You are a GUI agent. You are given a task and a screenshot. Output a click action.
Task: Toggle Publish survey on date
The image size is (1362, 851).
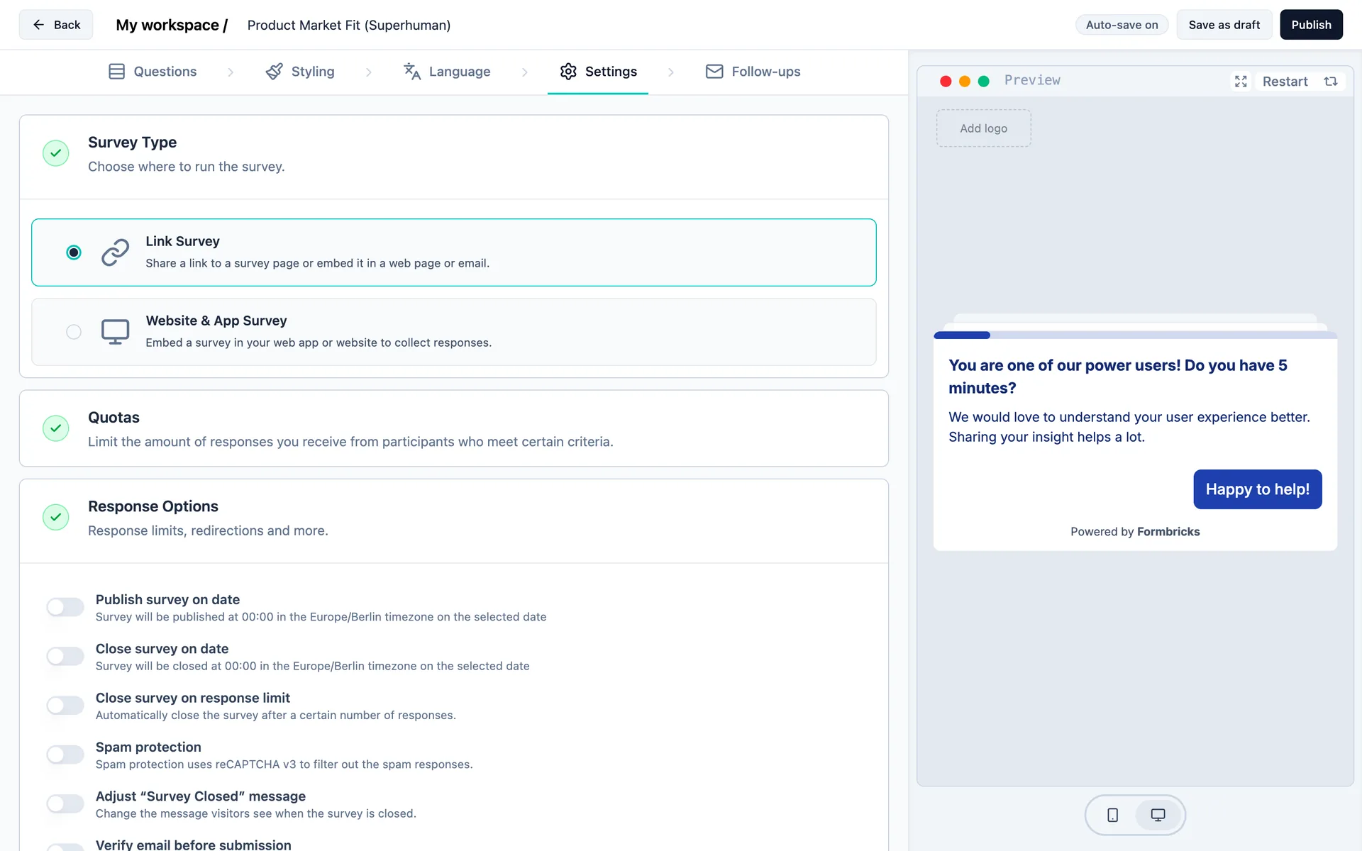click(x=65, y=607)
